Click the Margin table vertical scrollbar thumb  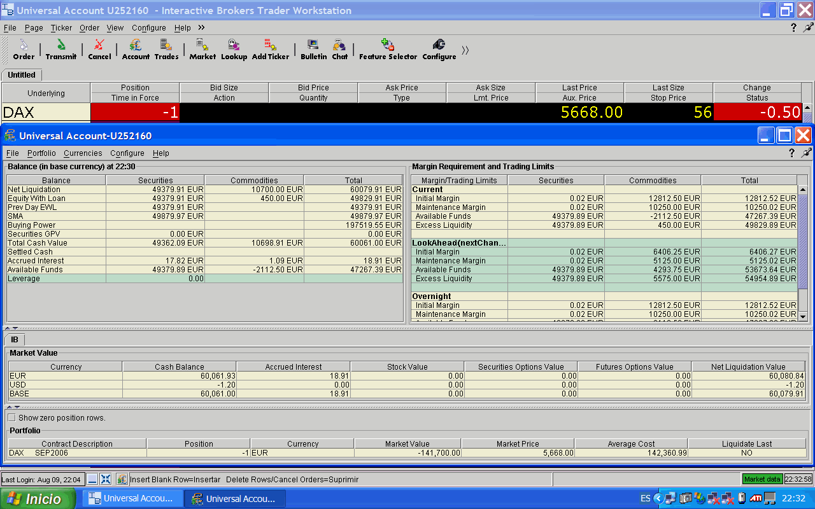tap(802, 242)
